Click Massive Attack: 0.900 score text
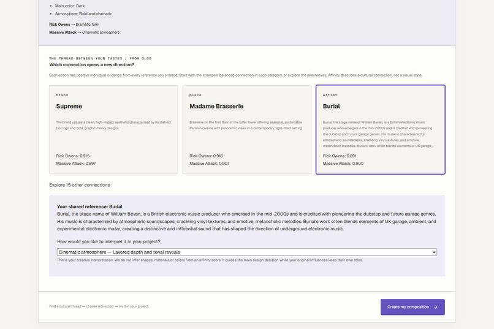This screenshot has width=494, height=329. pyautogui.click(x=343, y=164)
